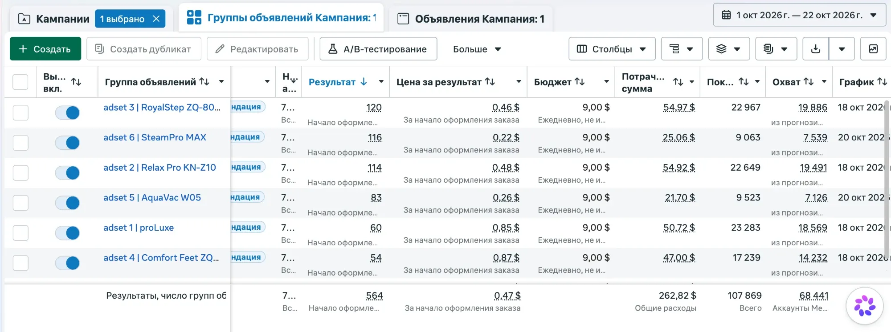Image resolution: width=891 pixels, height=332 pixels.
Task: Sort by Показы column arrows
Action: coord(744,82)
